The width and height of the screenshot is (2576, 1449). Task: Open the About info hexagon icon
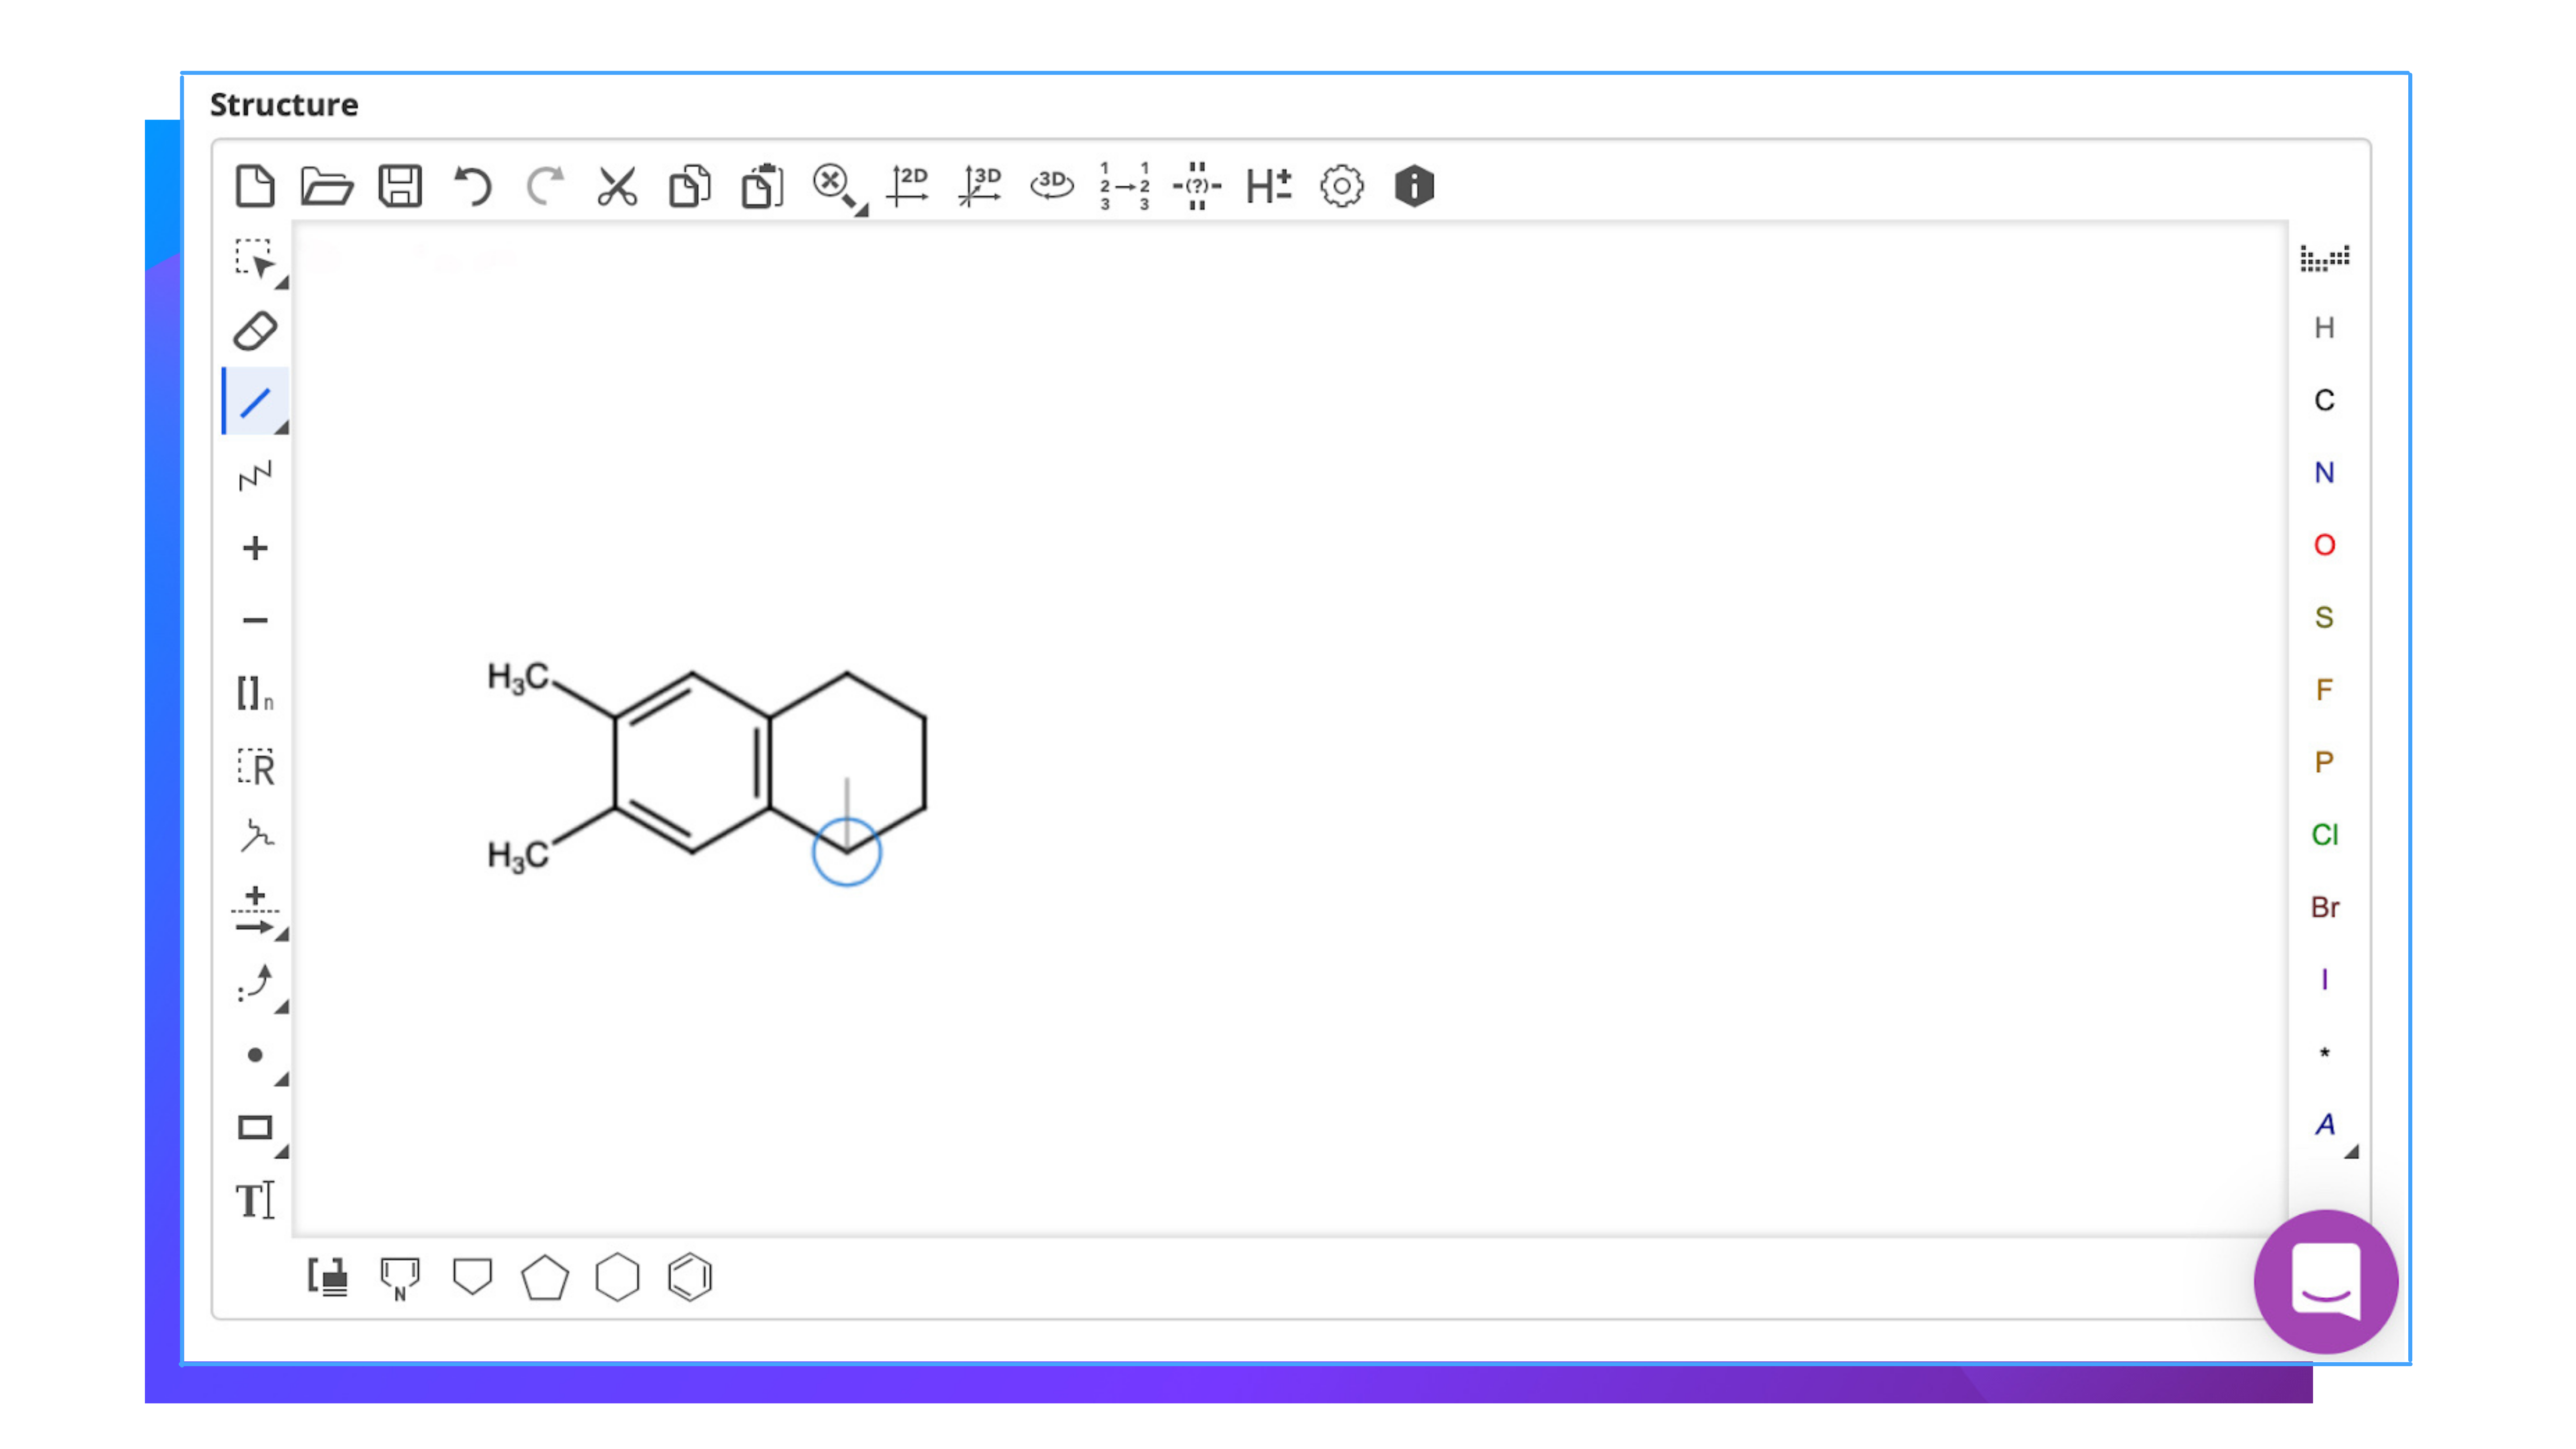click(x=1414, y=186)
